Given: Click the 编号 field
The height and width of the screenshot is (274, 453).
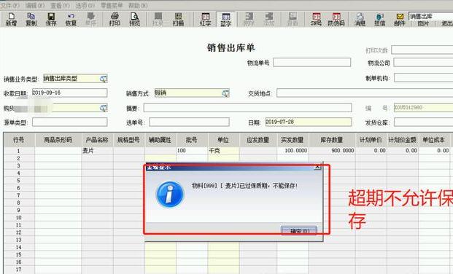Looking at the screenshot, I should [423, 107].
